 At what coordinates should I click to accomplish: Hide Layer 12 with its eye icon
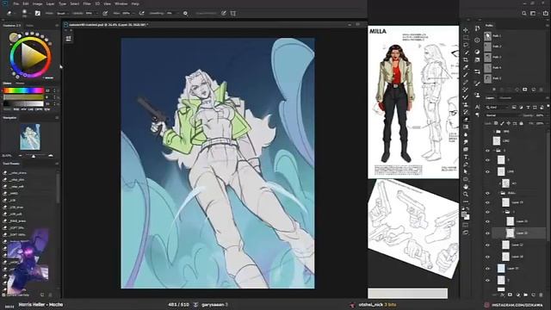pyautogui.click(x=487, y=245)
